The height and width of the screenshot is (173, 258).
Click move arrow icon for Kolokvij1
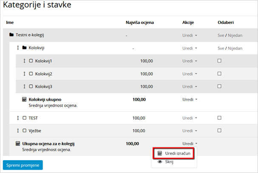pos(24,61)
